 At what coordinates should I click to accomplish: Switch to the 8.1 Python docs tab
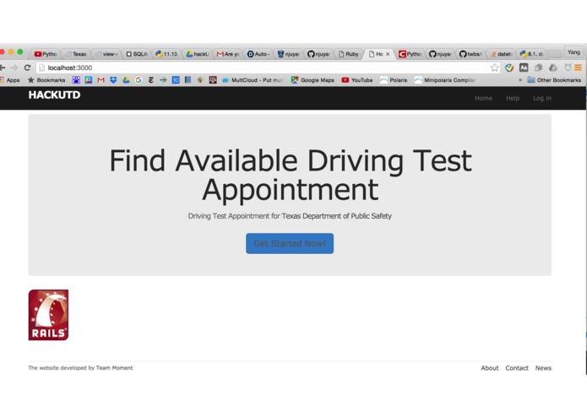[531, 54]
